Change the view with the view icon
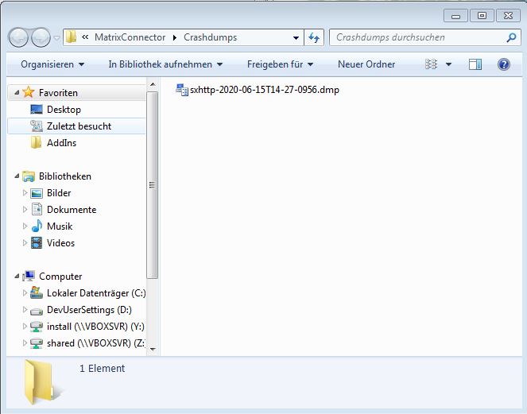527x414 pixels. [x=431, y=64]
